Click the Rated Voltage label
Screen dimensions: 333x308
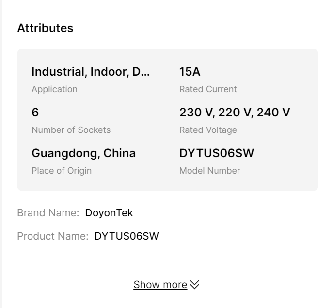click(x=208, y=130)
